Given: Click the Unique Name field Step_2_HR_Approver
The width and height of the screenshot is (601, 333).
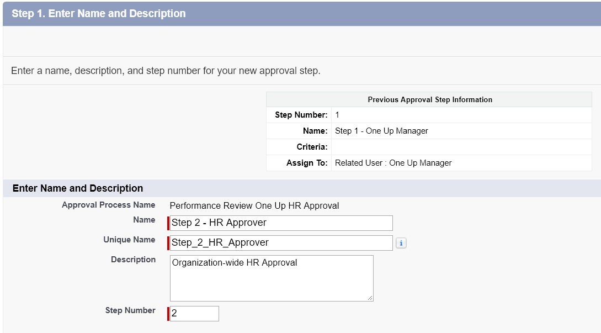Looking at the screenshot, I should 281,243.
